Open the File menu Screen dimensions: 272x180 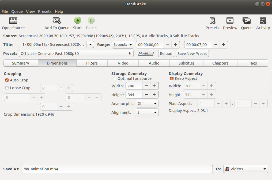pos(5,12)
